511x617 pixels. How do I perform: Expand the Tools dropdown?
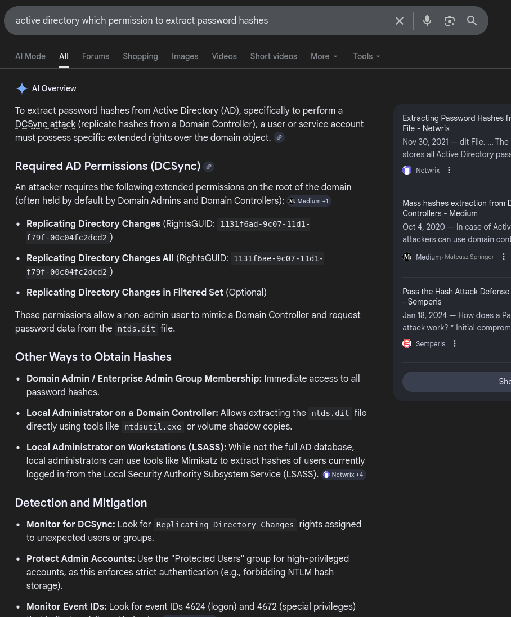coord(366,56)
